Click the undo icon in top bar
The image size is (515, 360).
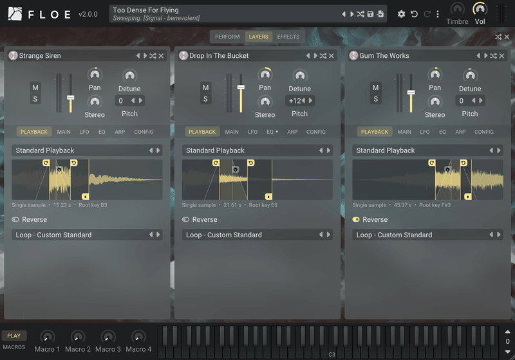coord(414,14)
